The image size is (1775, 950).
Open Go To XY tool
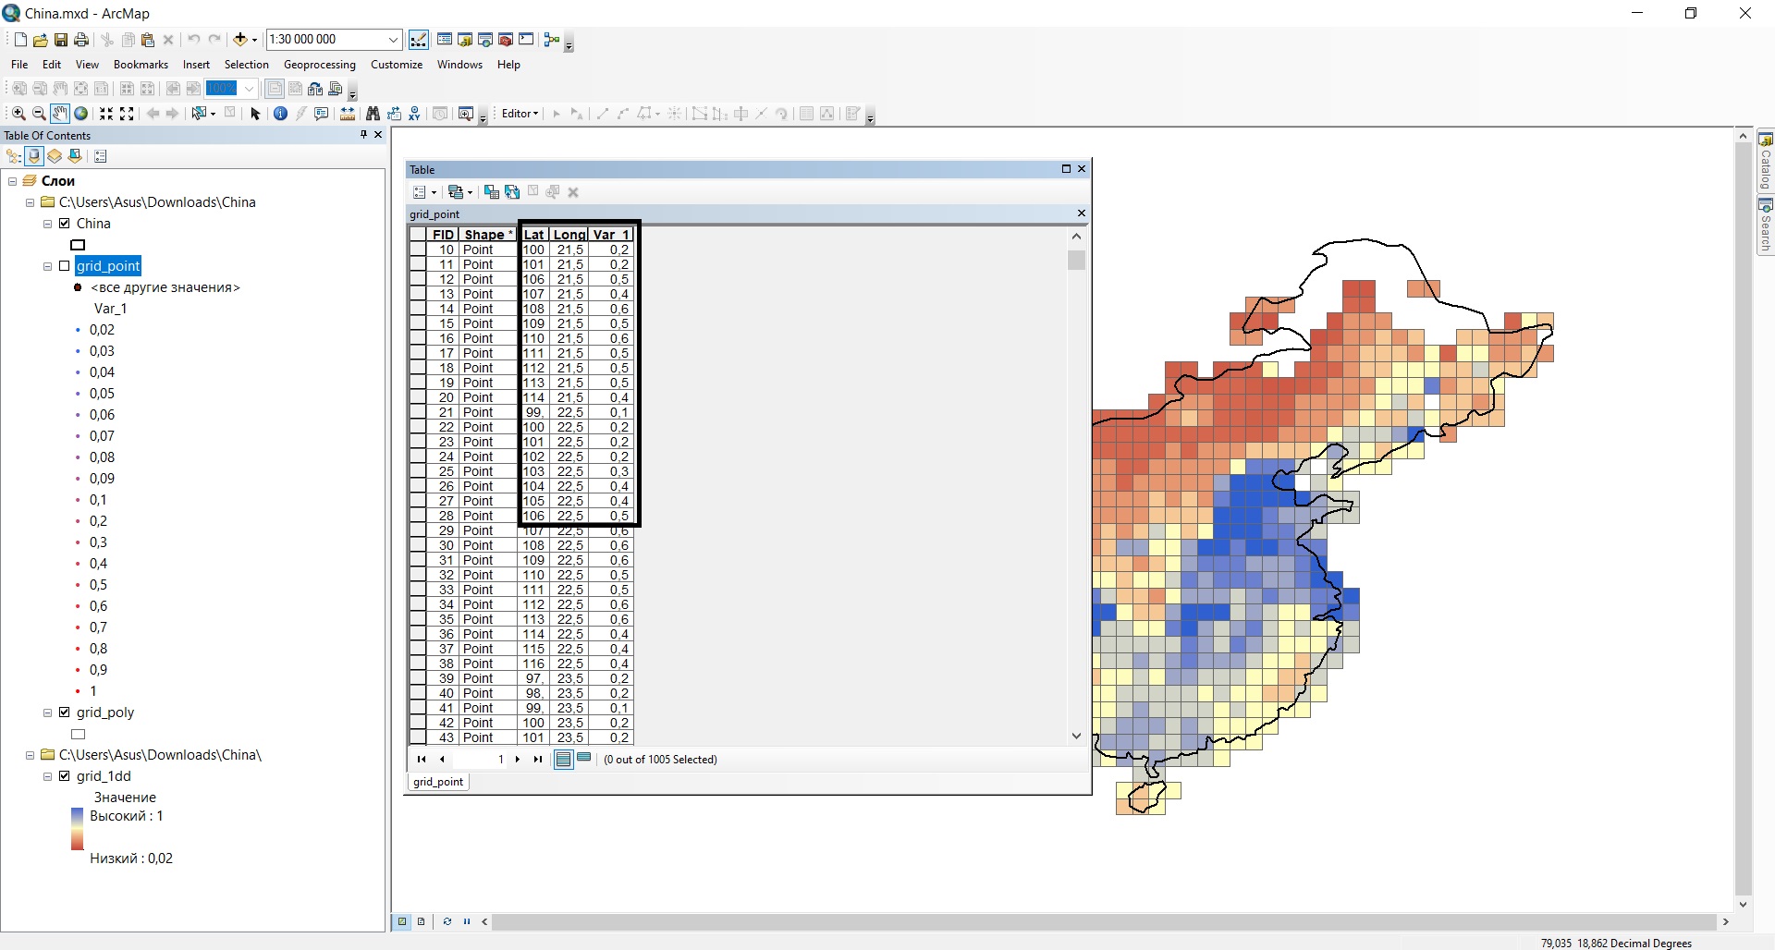[x=414, y=114]
